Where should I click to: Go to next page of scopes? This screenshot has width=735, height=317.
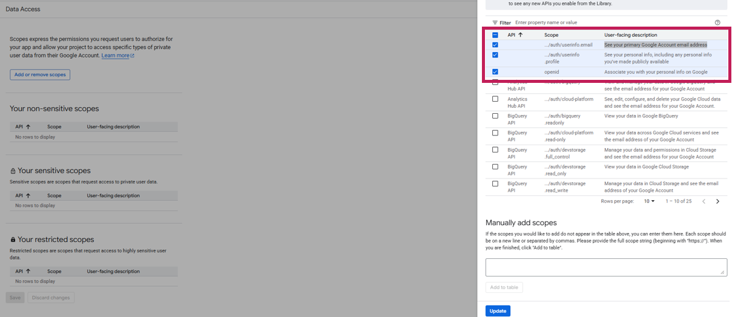pos(717,201)
